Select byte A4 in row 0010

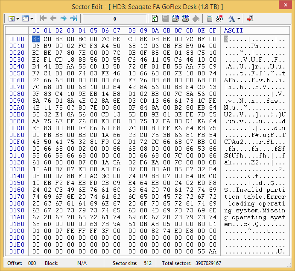pos(105,46)
